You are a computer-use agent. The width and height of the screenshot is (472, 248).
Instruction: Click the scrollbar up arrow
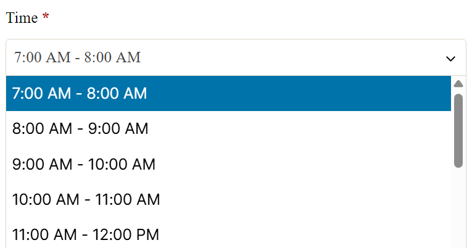(x=458, y=84)
